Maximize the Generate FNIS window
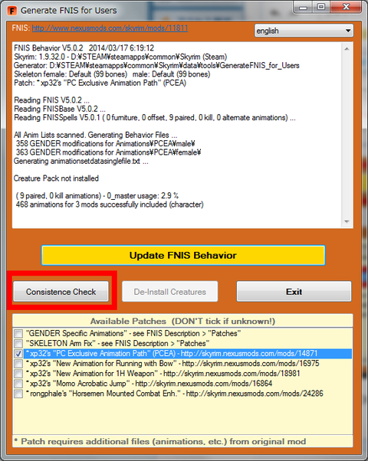 (321, 7)
